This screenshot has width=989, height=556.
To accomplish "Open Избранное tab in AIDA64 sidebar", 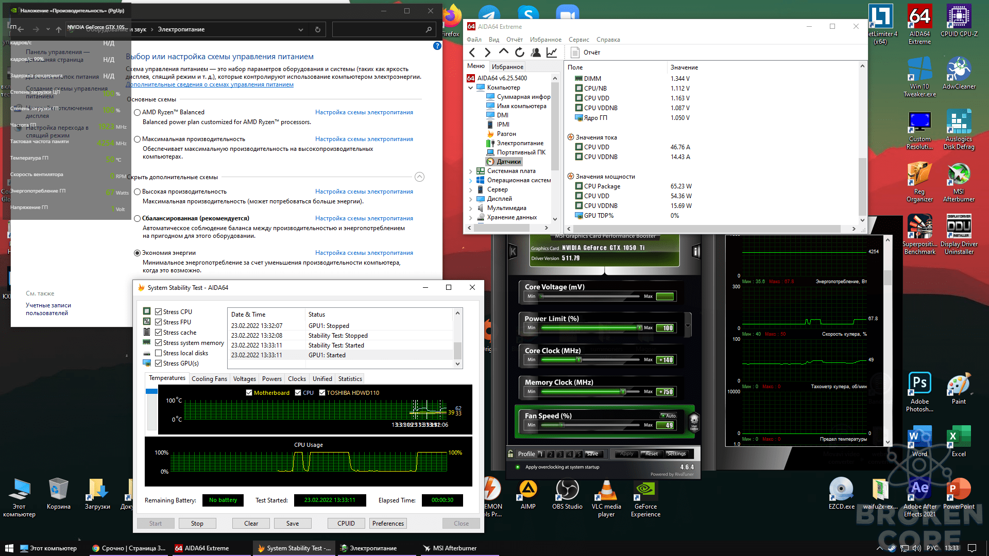I will [x=507, y=66].
